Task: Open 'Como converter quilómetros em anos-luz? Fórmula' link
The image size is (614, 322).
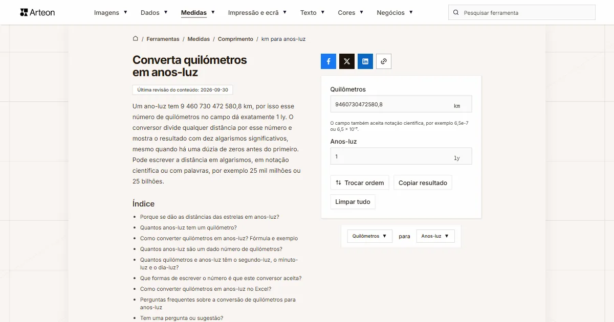Action: click(219, 238)
